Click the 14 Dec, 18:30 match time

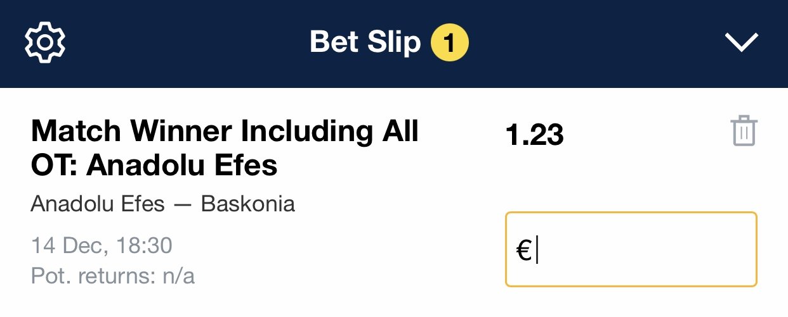102,246
